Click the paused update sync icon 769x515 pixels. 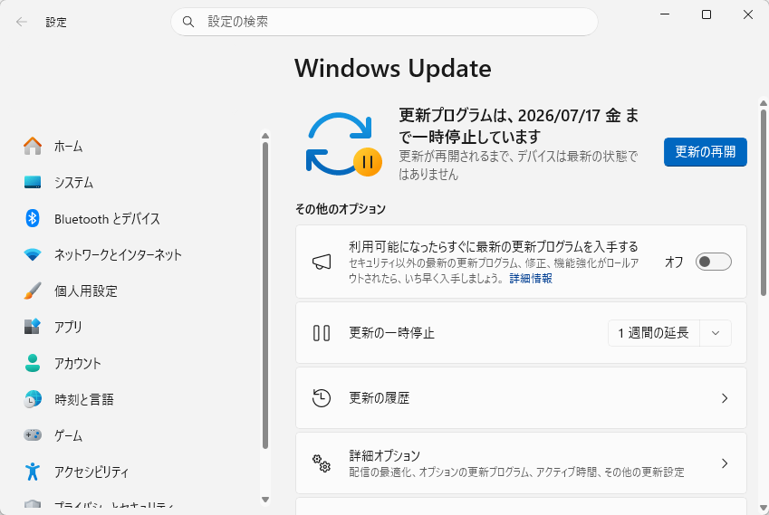click(x=343, y=145)
